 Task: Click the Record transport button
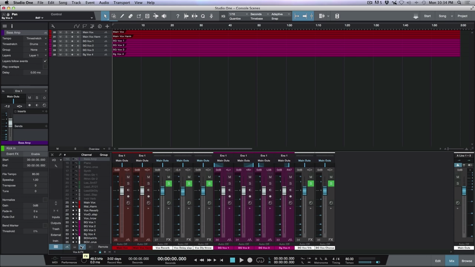250,260
